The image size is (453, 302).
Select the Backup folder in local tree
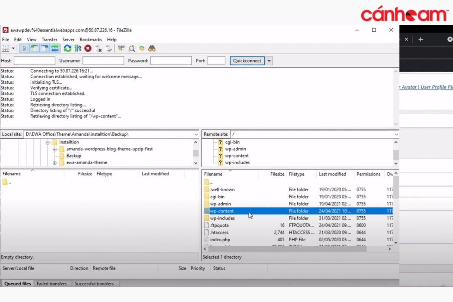74,156
